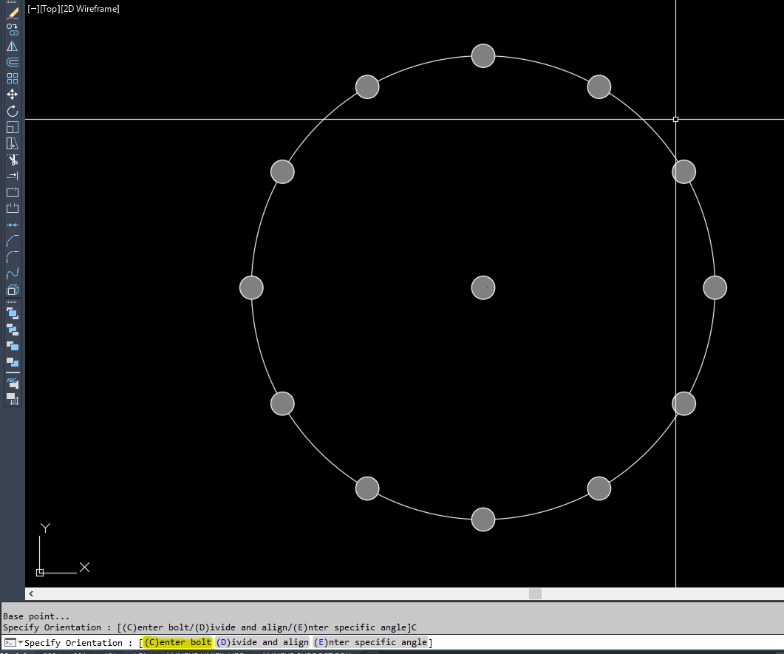Expand recent commands arrow in command line
Screen dimensions: 784x654
point(21,642)
